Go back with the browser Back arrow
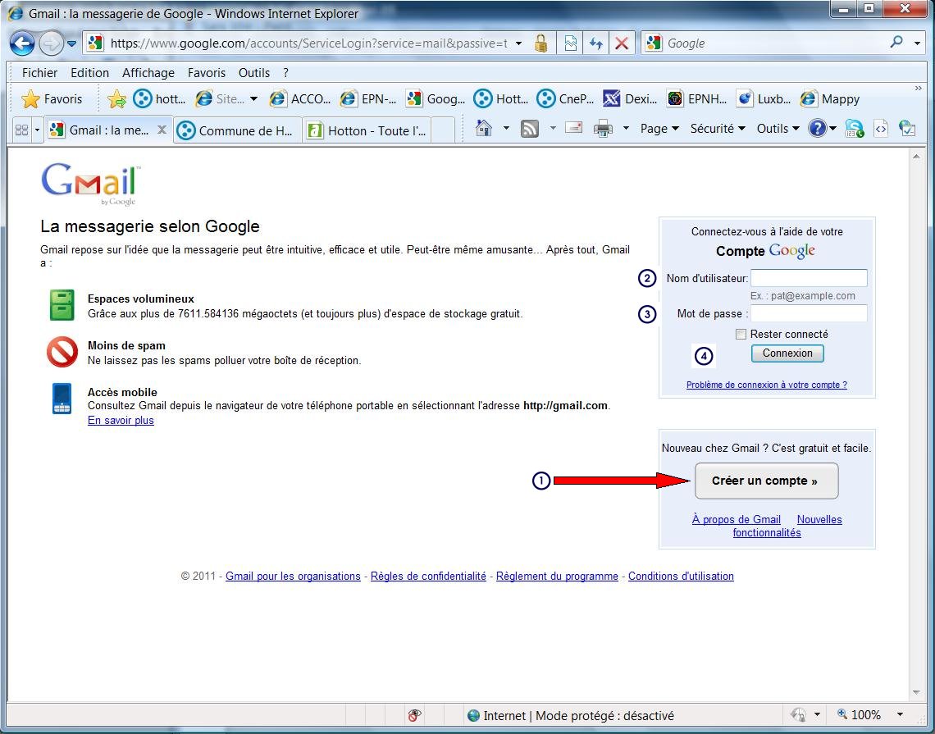935x734 pixels. coord(22,43)
